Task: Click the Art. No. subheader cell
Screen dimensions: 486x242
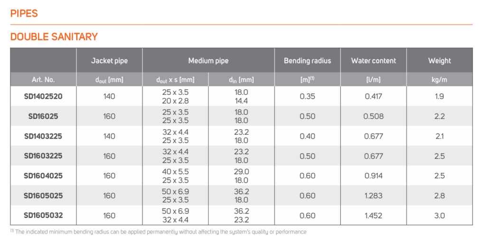Action: point(43,80)
